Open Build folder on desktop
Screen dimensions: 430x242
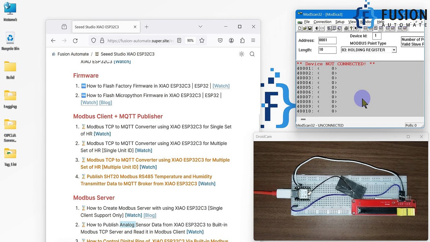10,70
